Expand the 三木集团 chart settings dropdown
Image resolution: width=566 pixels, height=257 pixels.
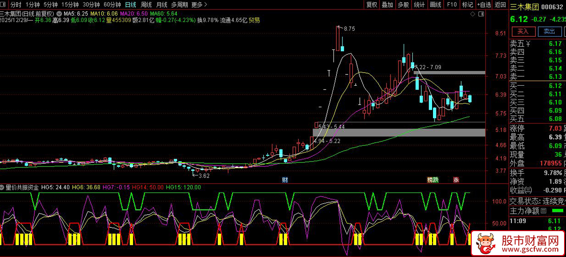[59, 13]
